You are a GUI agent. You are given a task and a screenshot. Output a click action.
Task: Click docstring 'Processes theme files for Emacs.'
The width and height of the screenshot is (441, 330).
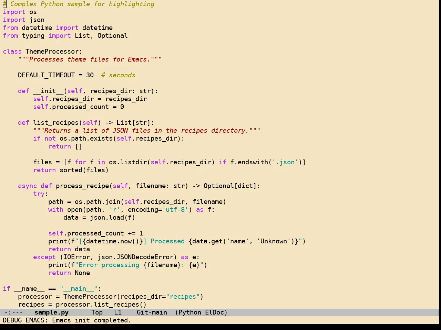pos(90,59)
